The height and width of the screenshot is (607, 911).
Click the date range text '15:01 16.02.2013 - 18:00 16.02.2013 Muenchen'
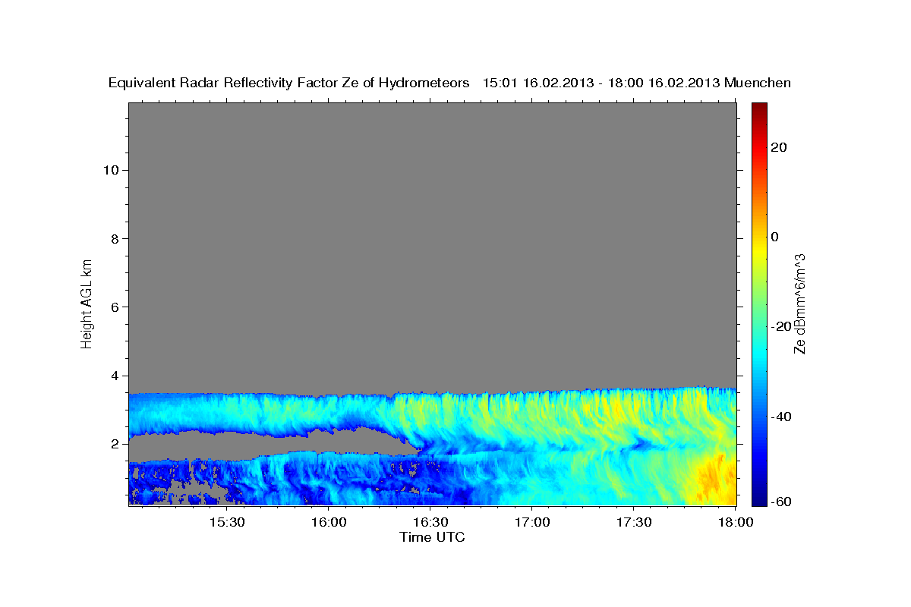(x=637, y=83)
